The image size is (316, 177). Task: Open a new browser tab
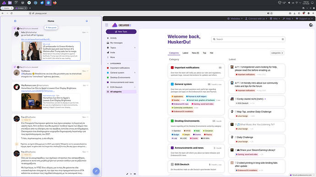pyautogui.click(x=30, y=8)
